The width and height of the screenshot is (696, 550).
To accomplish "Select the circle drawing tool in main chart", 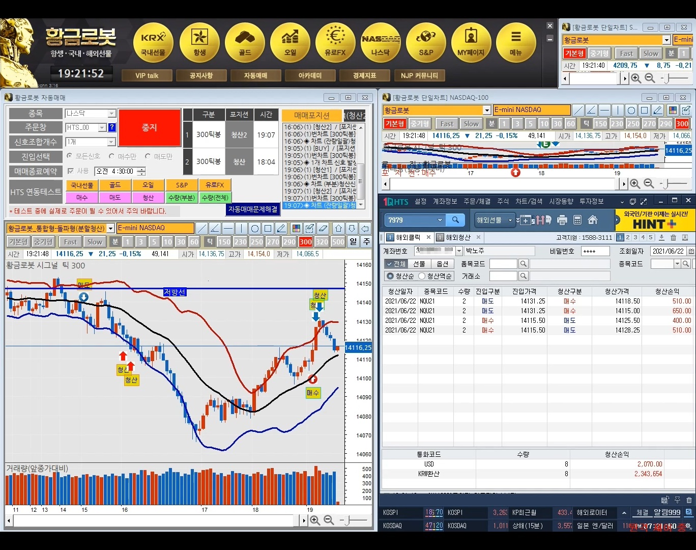I will pyautogui.click(x=255, y=228).
